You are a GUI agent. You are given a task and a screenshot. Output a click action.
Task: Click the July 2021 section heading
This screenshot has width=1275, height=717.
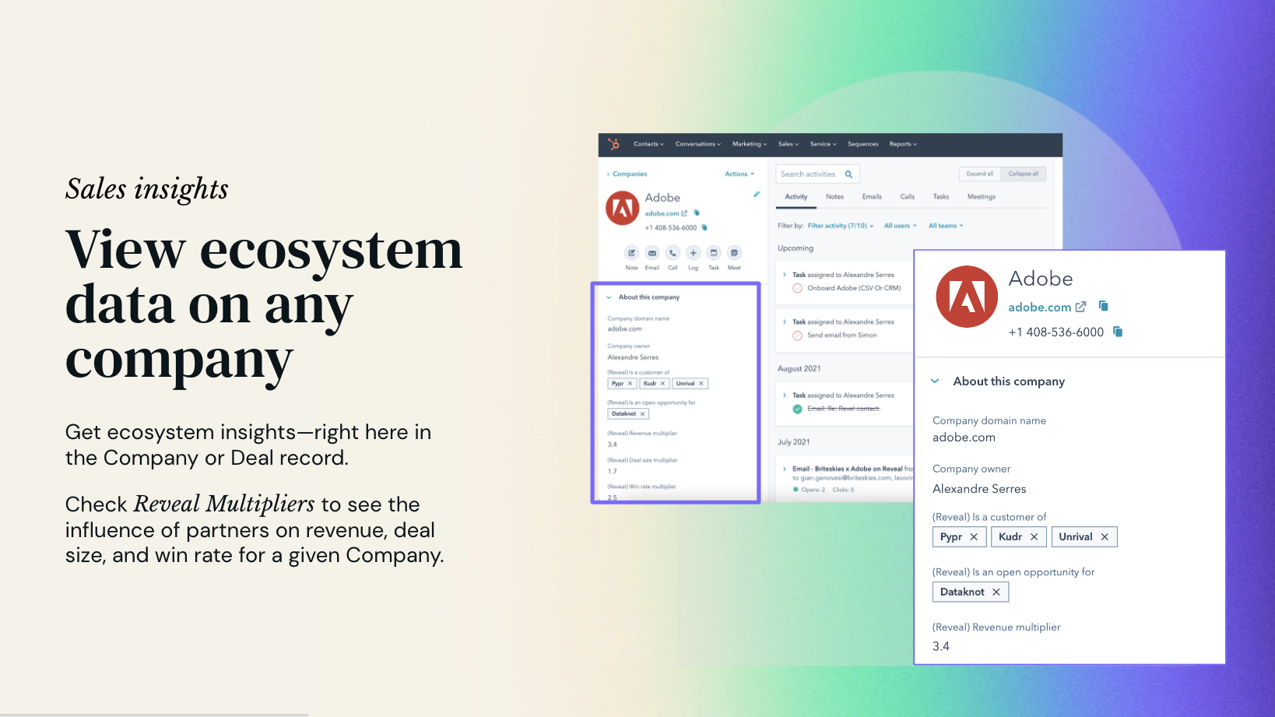tap(794, 442)
